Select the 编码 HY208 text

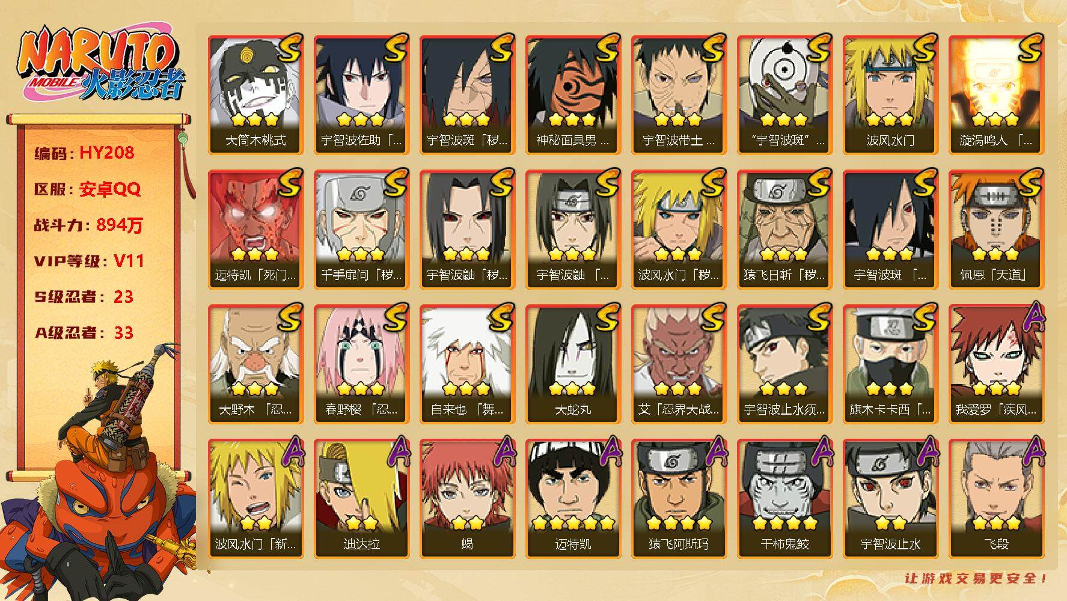pos(84,153)
